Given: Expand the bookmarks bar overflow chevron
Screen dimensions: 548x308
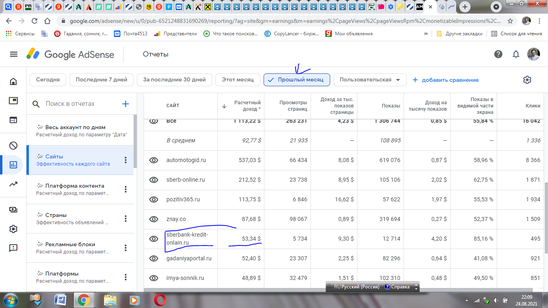Looking at the screenshot, I should 426,34.
